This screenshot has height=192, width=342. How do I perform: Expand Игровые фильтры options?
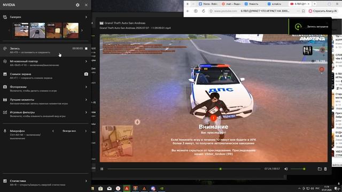tap(86, 113)
